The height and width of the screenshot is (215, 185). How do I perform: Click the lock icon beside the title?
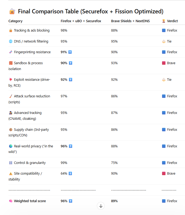pyautogui.click(x=12, y=11)
